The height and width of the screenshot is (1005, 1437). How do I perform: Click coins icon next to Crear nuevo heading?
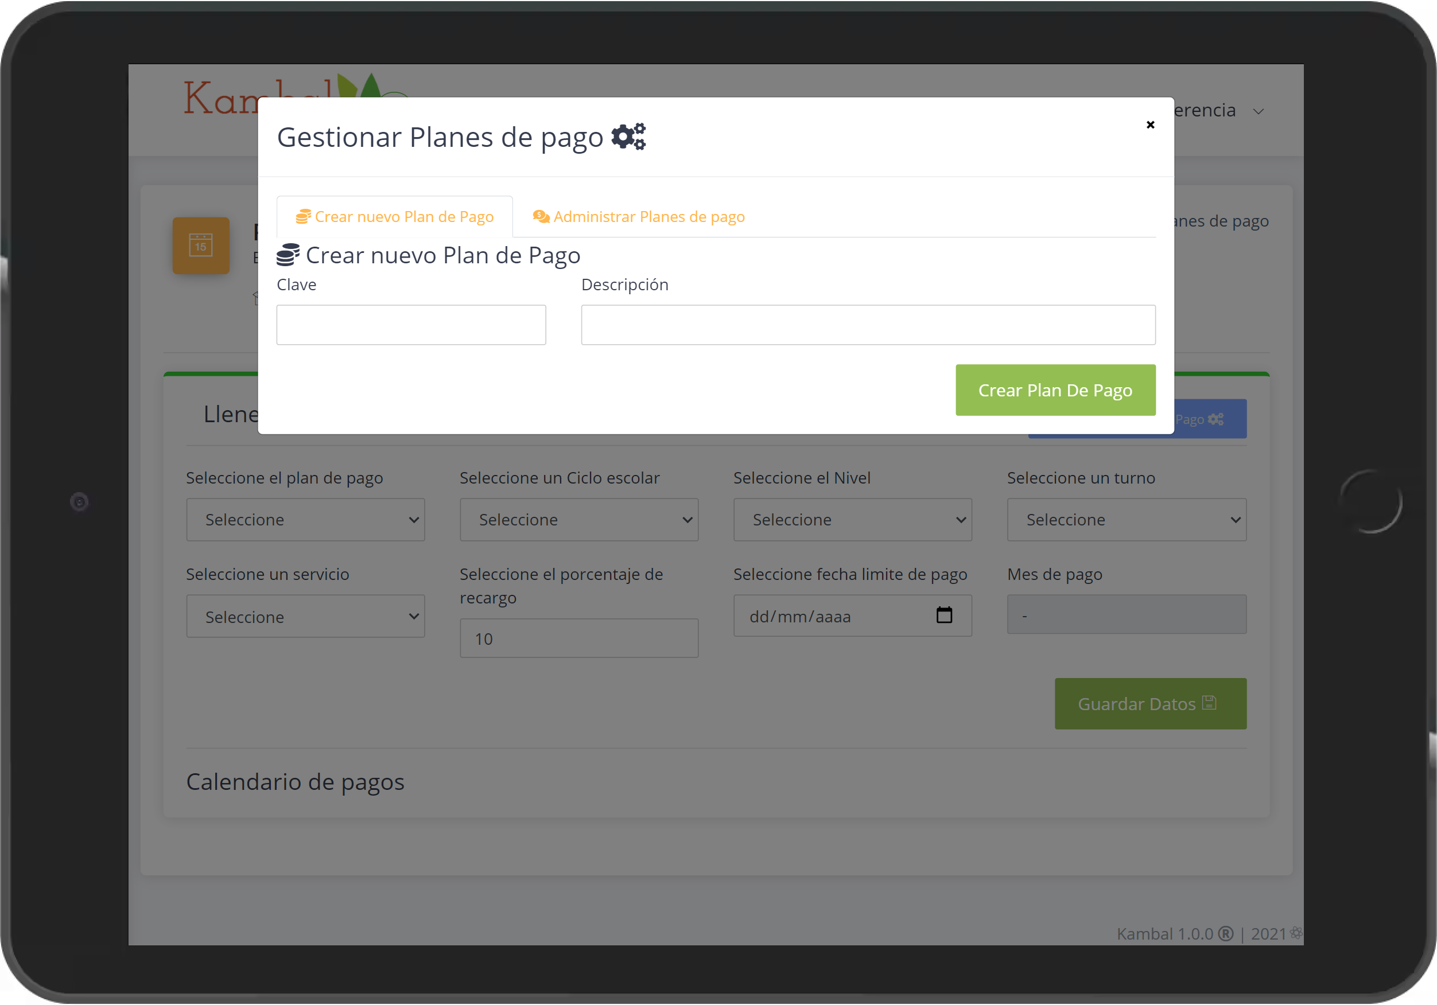(288, 255)
